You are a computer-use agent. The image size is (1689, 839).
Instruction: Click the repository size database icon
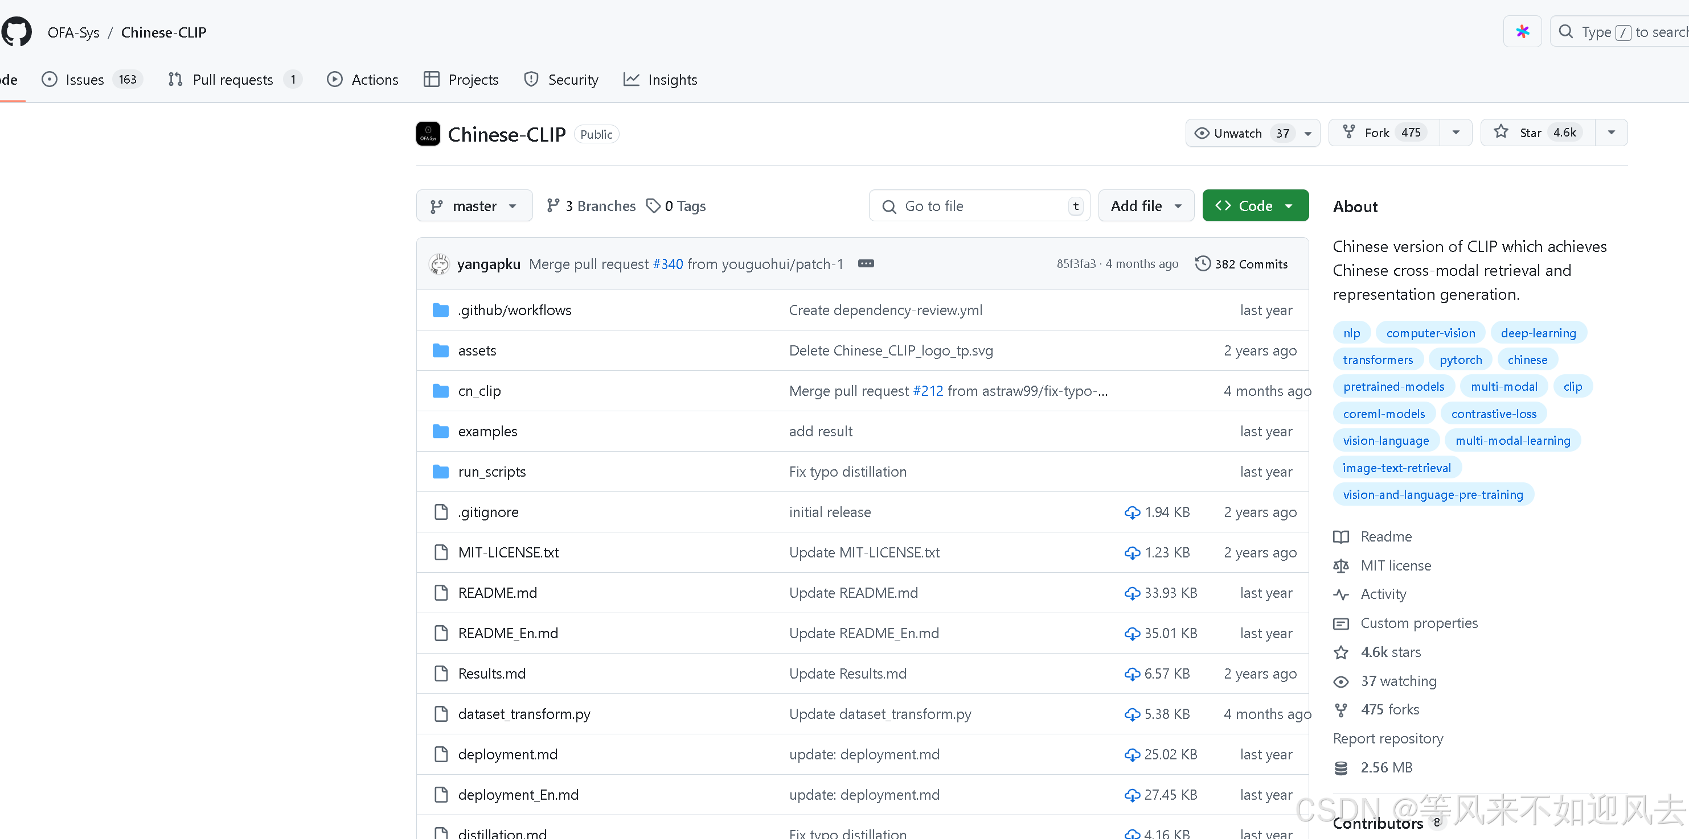pos(1341,767)
